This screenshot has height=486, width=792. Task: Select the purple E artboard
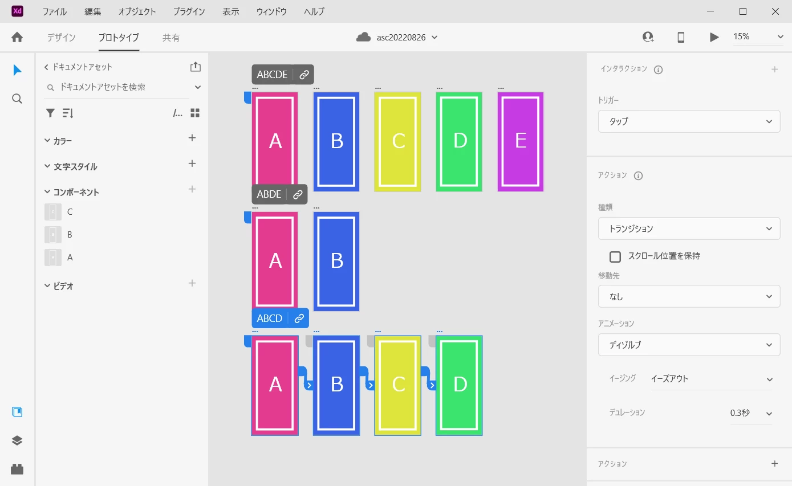[x=521, y=141]
